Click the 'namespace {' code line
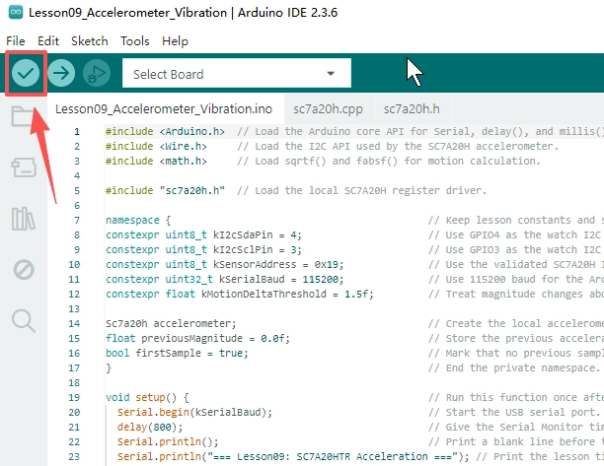 [138, 221]
